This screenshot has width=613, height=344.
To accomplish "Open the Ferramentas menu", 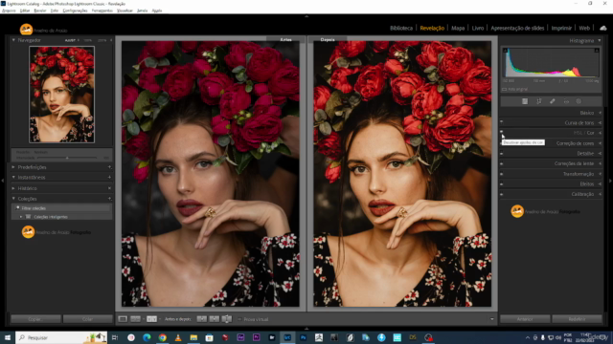I will (x=102, y=11).
